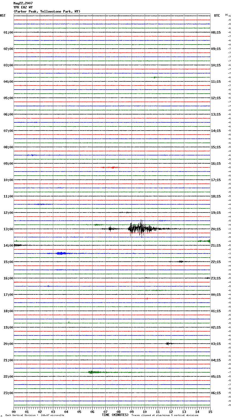Click the minute 03 tick label on the bottom axis
The image size is (232, 419).
pos(53,412)
